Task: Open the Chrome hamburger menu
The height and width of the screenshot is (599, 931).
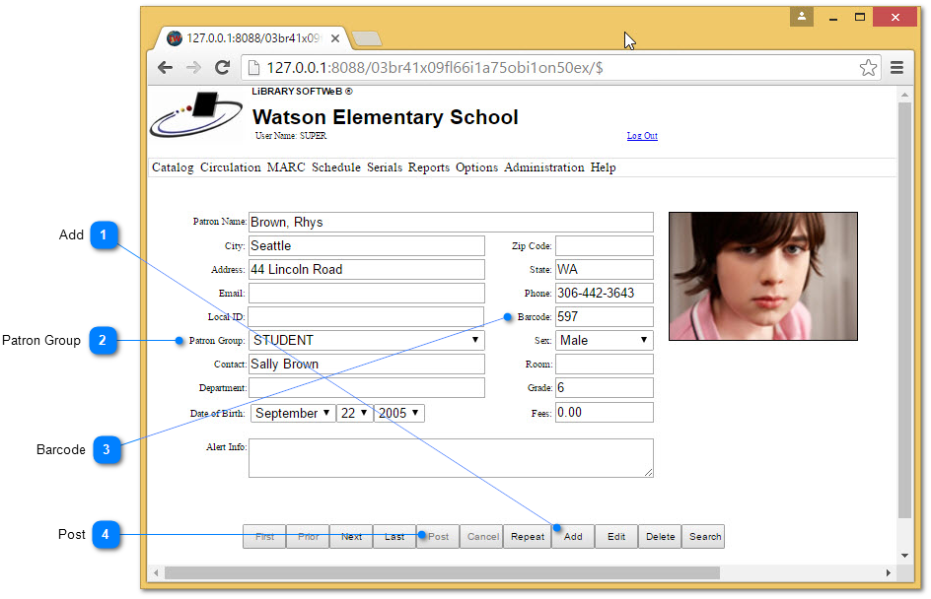Action: click(896, 68)
